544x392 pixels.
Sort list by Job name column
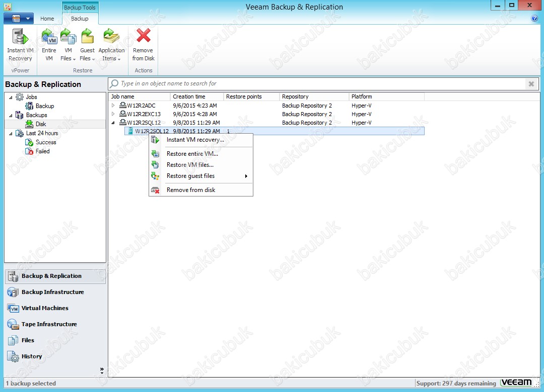pos(139,96)
